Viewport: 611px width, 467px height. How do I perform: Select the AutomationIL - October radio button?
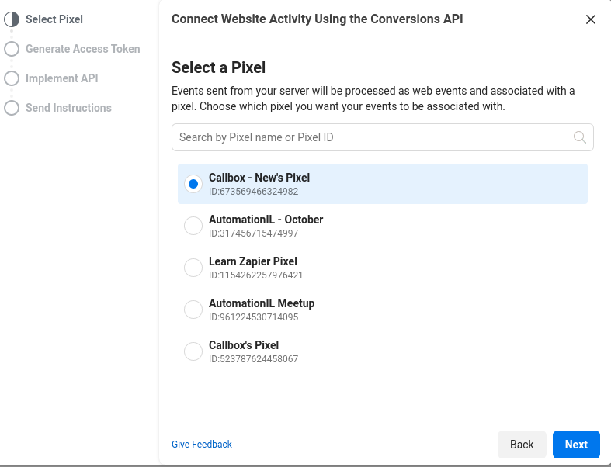[x=193, y=226]
